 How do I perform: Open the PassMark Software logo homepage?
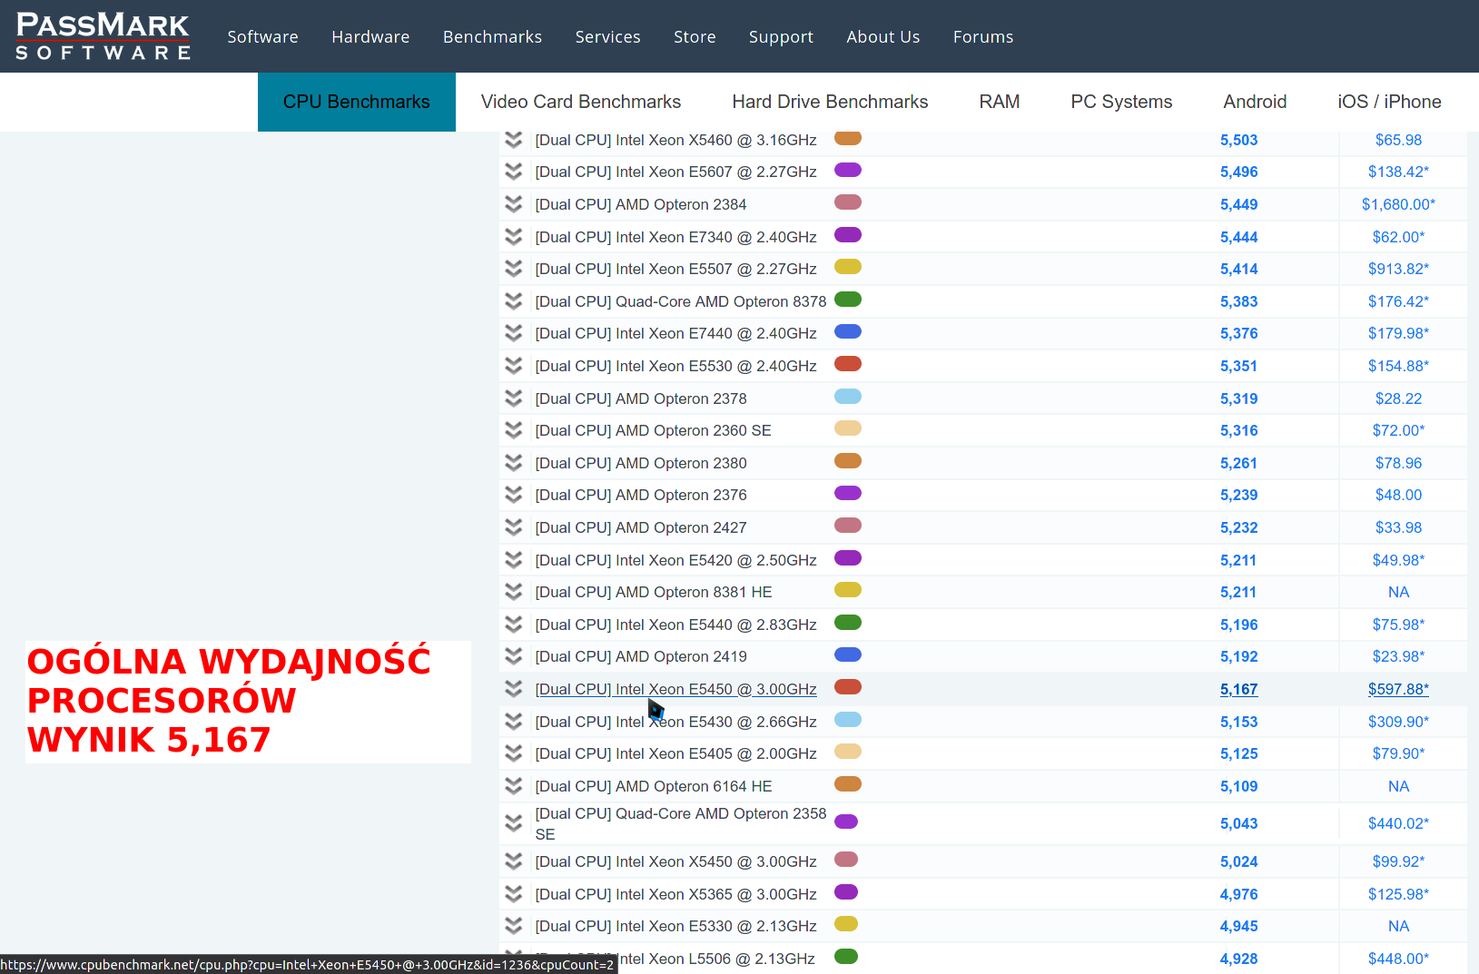tap(103, 36)
